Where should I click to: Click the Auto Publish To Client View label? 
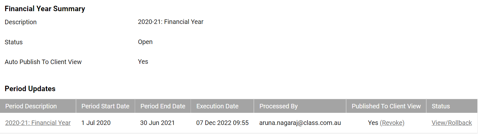(x=43, y=62)
